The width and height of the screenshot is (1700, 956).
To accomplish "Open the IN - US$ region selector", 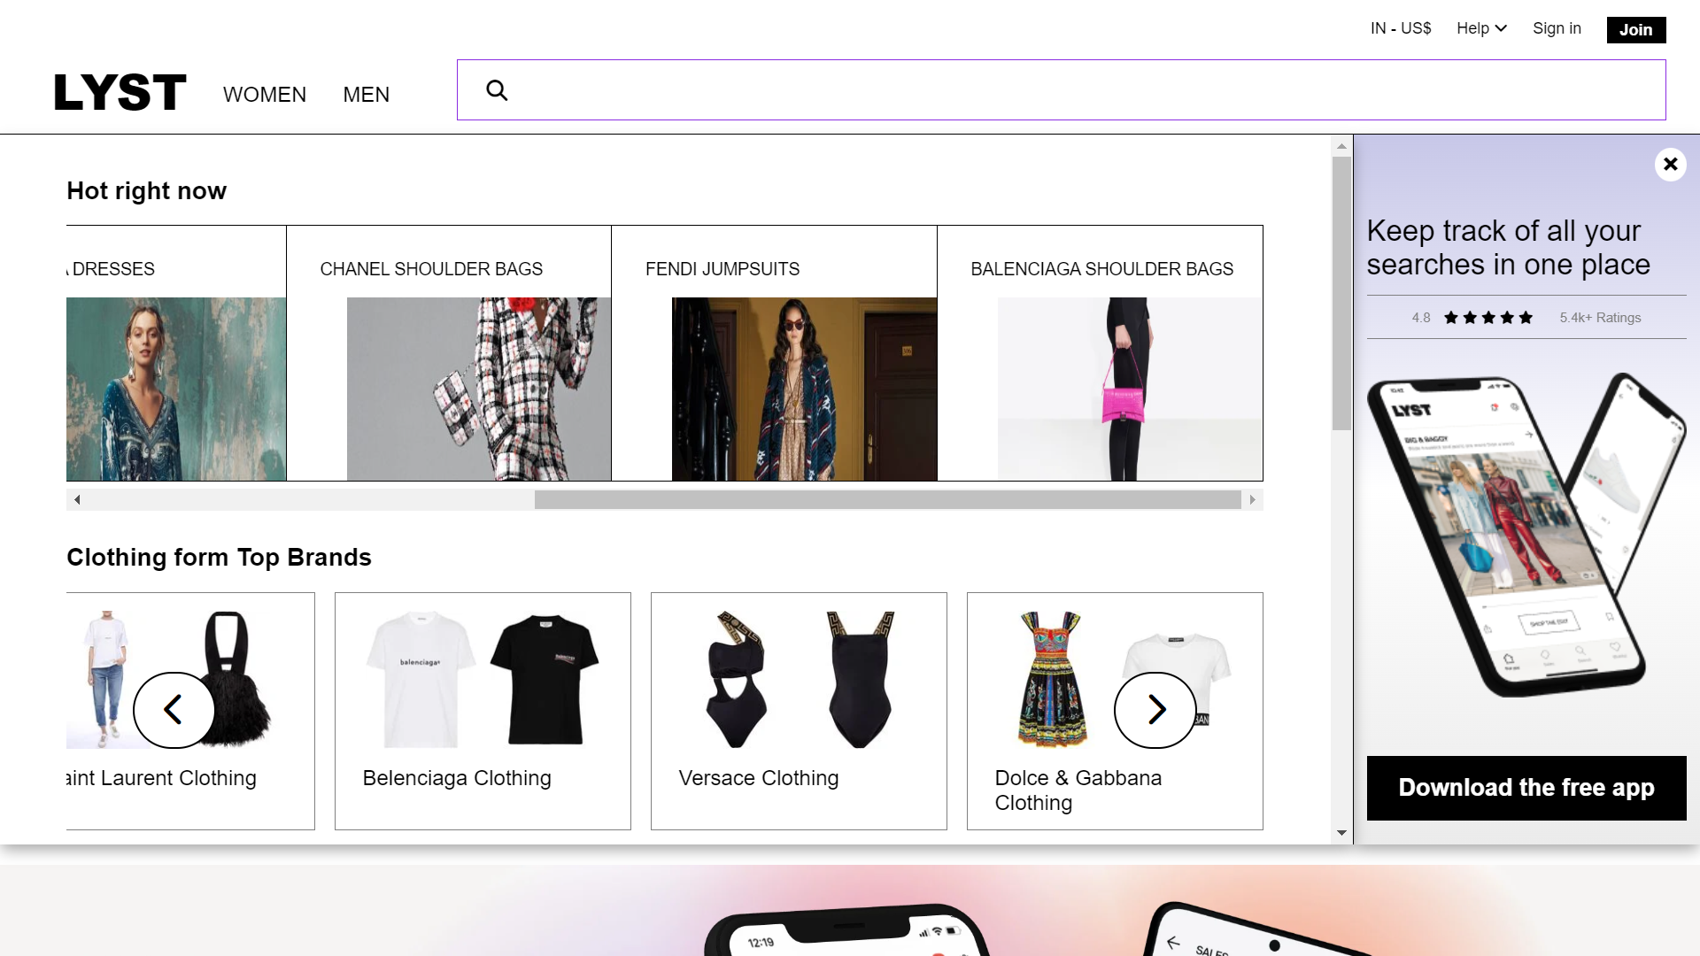I will click(x=1400, y=28).
